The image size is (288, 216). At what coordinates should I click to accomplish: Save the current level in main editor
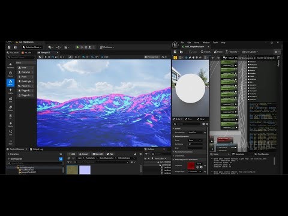pos(9,47)
